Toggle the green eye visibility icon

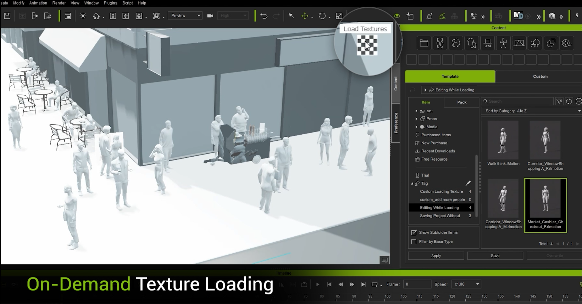[397, 16]
